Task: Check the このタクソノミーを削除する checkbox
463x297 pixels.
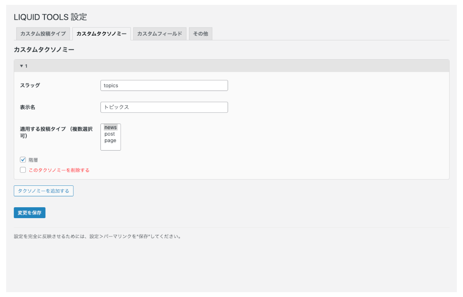Action: tap(23, 170)
